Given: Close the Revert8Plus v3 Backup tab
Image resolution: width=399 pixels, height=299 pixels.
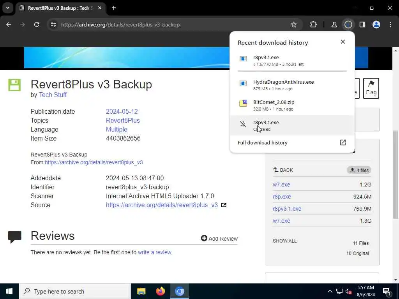Looking at the screenshot, I should 100,8.
